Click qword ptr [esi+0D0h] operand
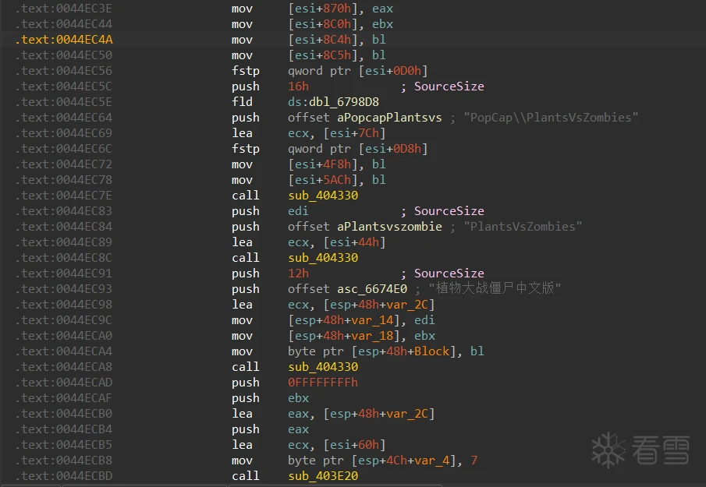The width and height of the screenshot is (706, 487). [x=358, y=71]
